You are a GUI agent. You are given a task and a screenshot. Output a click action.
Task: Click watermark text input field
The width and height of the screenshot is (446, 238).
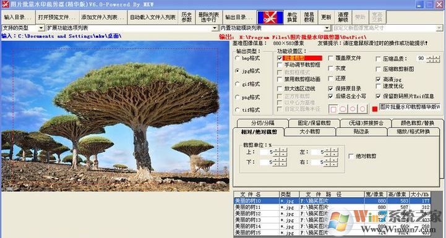point(410,107)
